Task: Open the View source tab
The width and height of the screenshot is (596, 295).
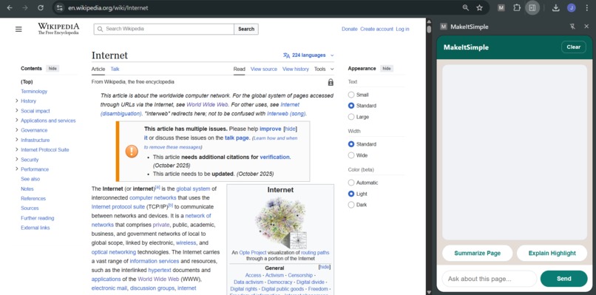Action: [x=264, y=69]
